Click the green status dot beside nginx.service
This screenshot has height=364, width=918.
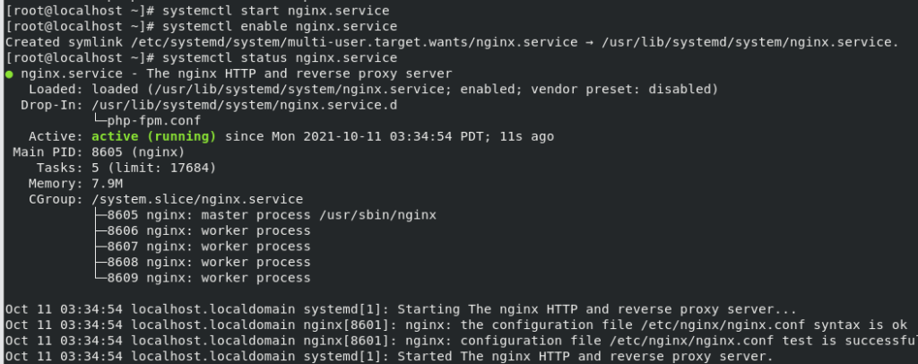coord(9,74)
